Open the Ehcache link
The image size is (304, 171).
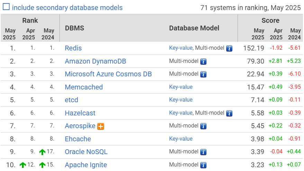[78, 139]
